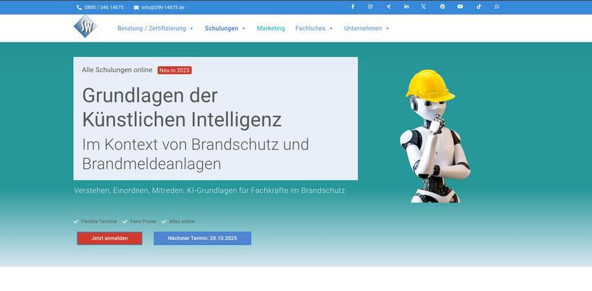Go to the Marketing page
This screenshot has width=592, height=291.
point(271,29)
